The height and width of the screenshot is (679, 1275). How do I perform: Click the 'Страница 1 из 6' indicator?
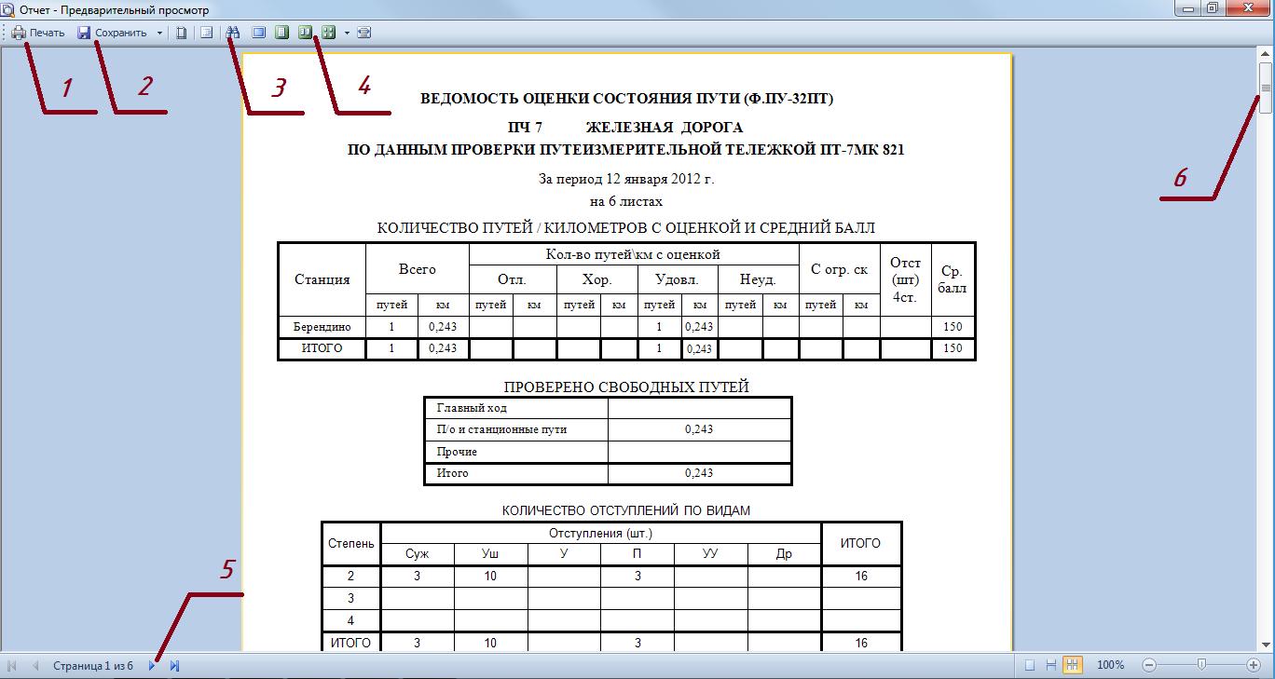pyautogui.click(x=93, y=666)
